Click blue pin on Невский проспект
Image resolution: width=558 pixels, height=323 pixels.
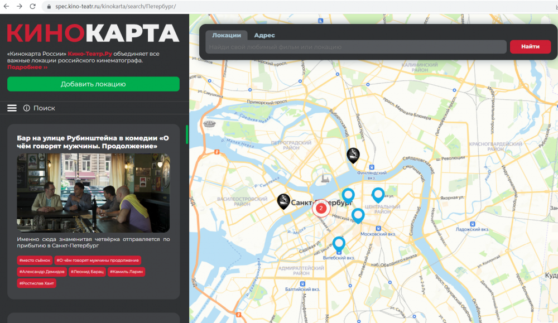pos(358,216)
